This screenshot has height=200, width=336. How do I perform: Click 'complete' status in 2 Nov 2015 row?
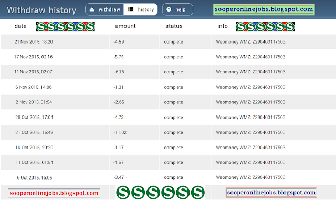[x=174, y=102]
